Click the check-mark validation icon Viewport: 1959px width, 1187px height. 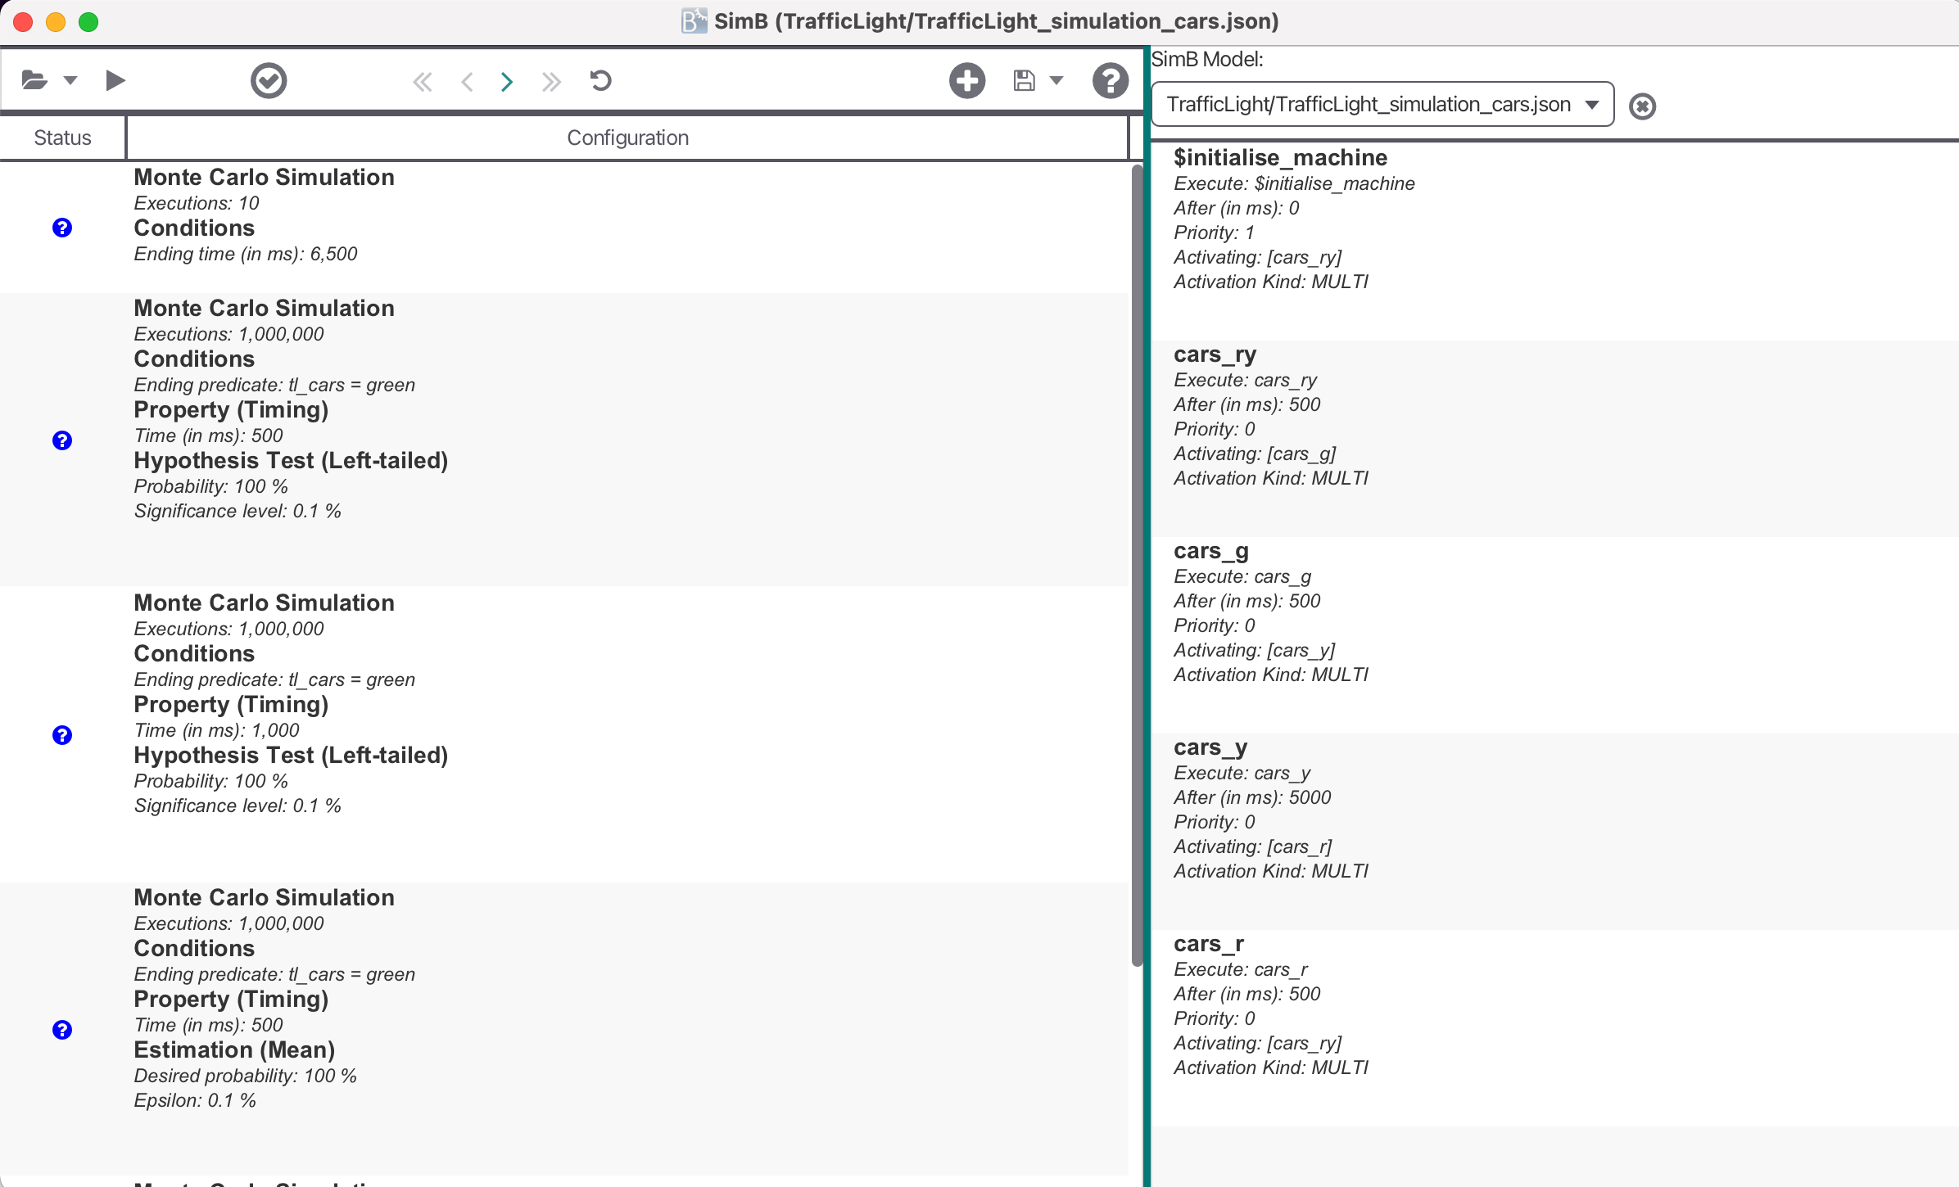point(268,80)
